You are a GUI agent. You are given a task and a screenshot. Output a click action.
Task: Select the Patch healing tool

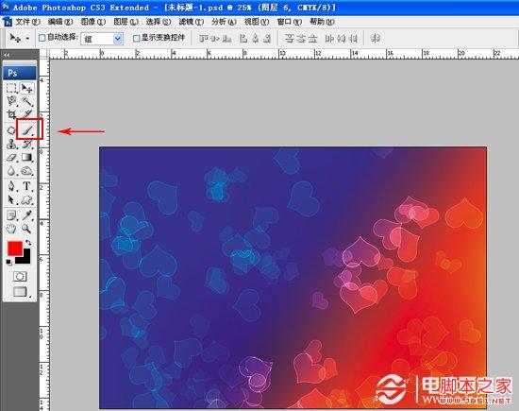(x=11, y=130)
